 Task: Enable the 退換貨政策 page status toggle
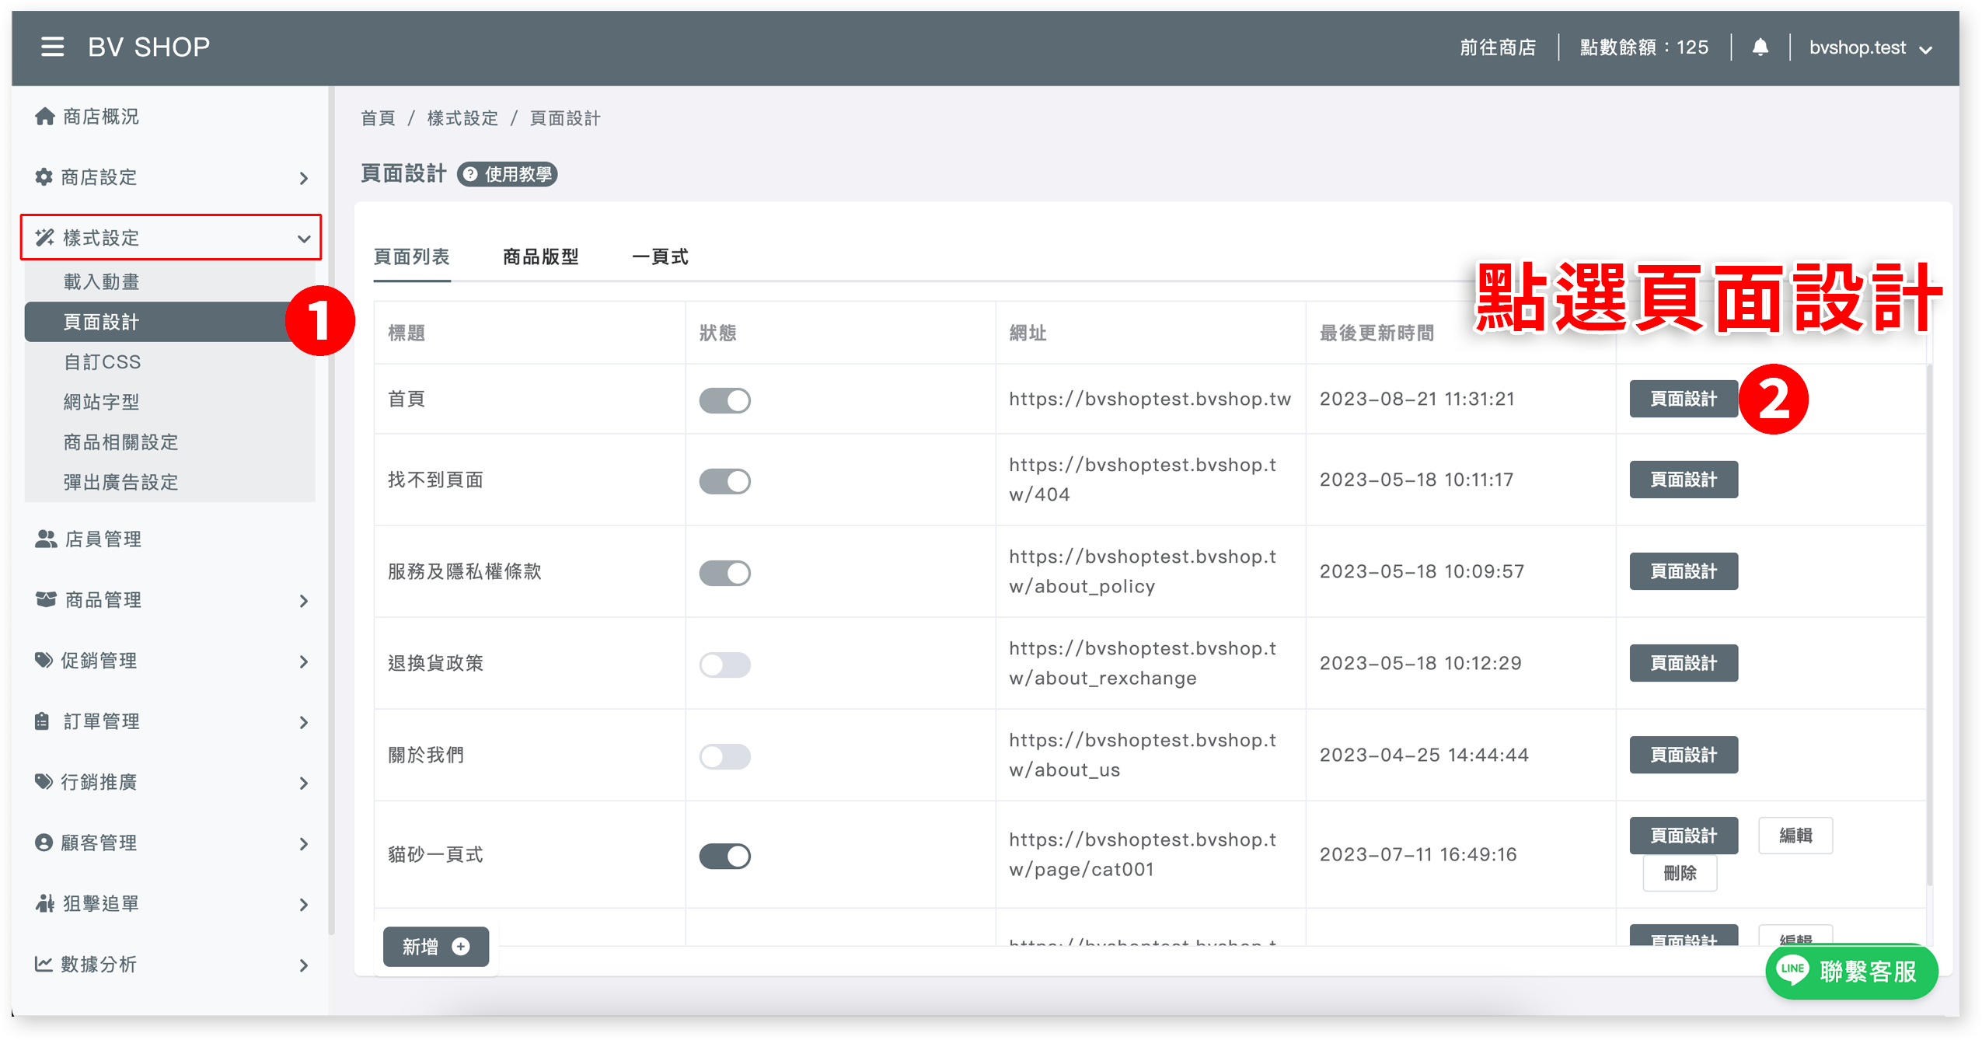pos(724,665)
